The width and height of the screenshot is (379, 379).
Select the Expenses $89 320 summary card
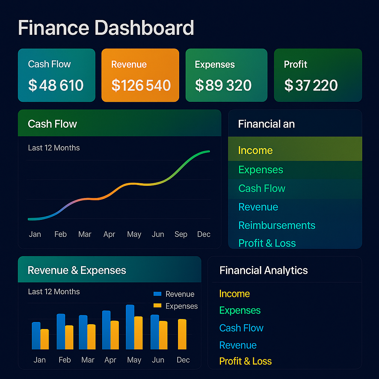coord(226,75)
